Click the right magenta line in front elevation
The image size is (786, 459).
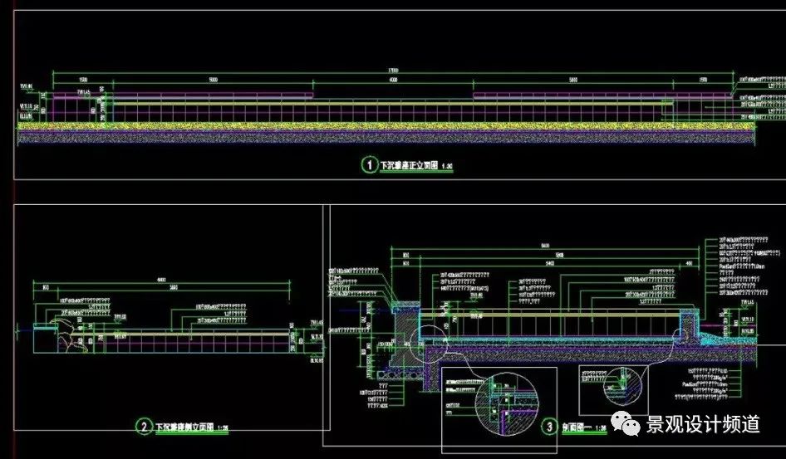click(573, 95)
